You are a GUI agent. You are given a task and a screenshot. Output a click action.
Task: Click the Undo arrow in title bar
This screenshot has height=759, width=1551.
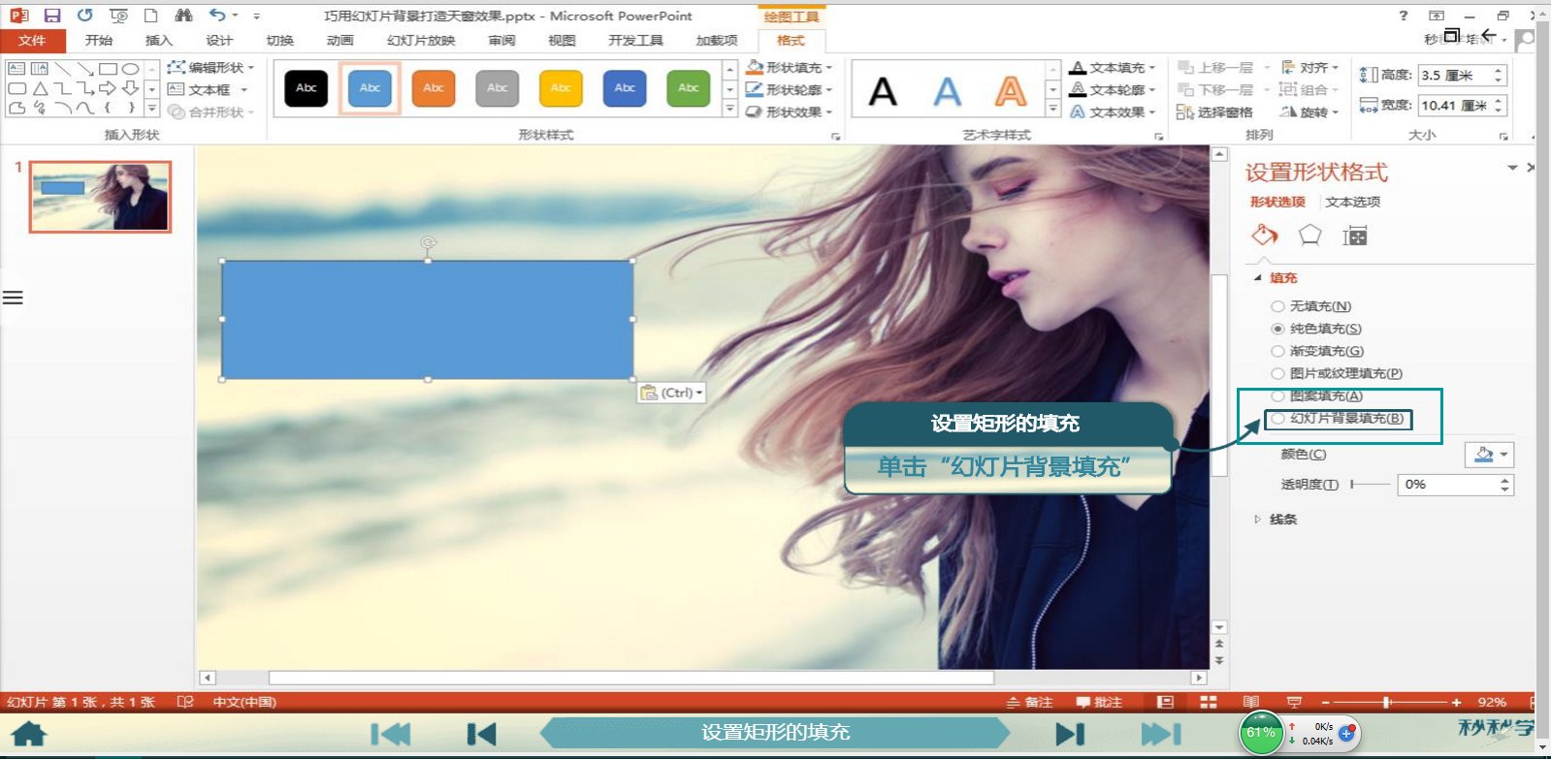(217, 16)
